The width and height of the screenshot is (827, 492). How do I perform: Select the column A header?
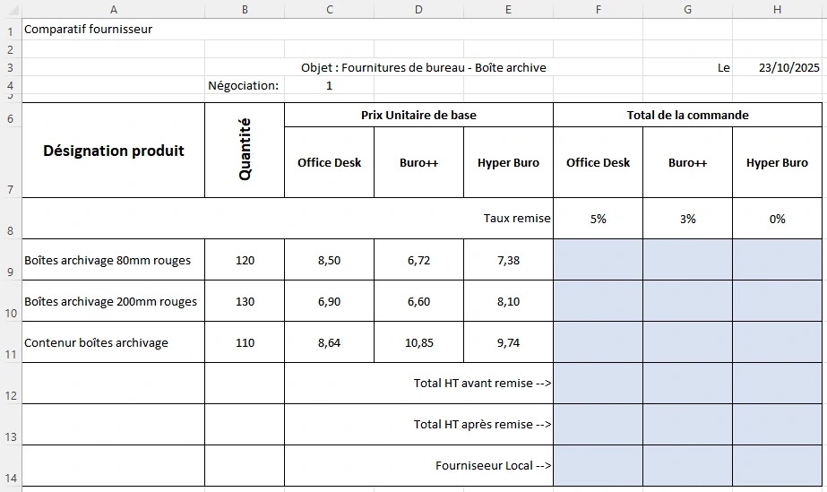[113, 9]
